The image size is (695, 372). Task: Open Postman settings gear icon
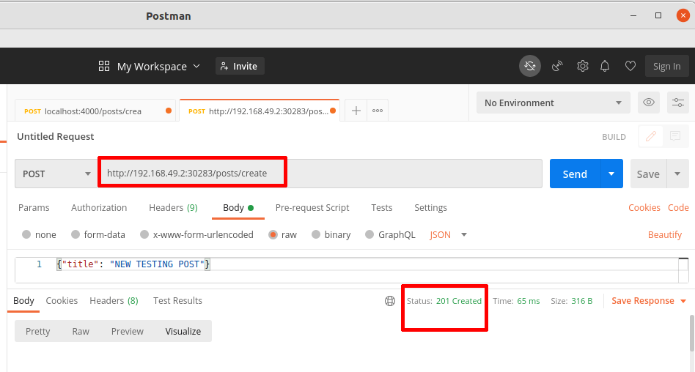click(x=582, y=66)
